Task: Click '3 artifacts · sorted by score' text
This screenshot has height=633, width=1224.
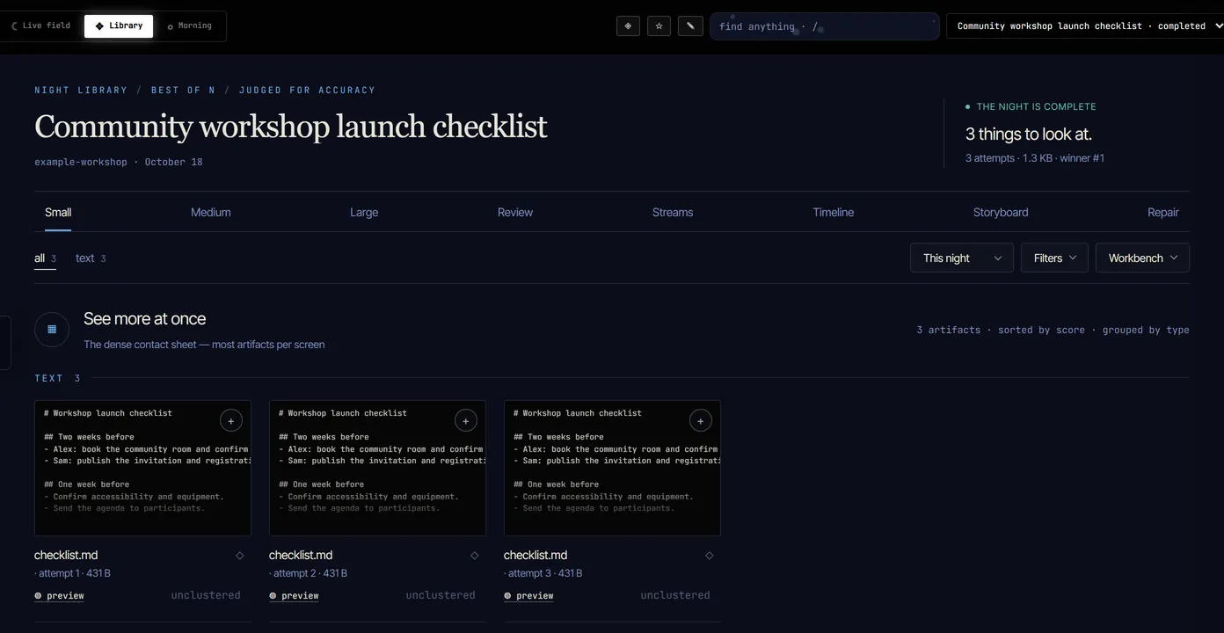Action: 1001,330
